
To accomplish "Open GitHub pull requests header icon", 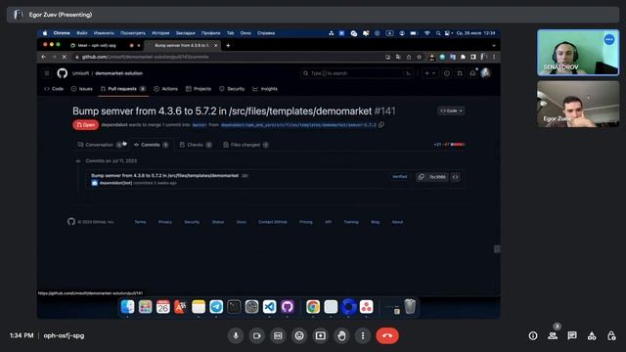I will point(460,73).
